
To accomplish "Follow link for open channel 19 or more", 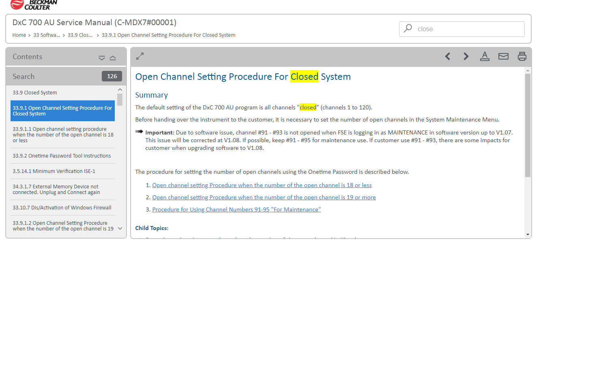I will point(264,197).
